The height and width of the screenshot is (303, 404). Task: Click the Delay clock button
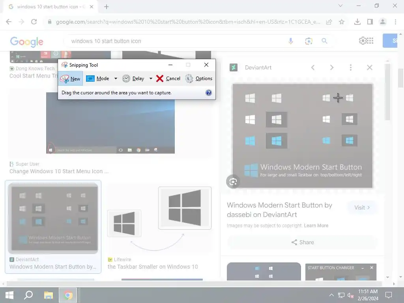[133, 79]
